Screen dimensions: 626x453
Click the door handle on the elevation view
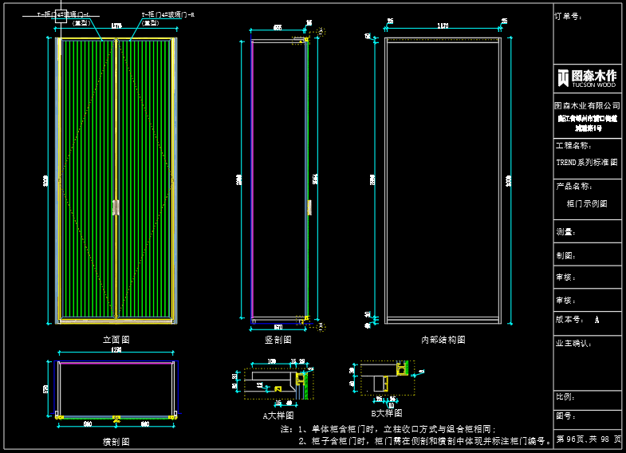[116, 207]
